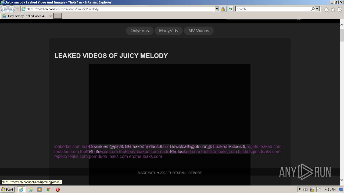344x193 pixels.
Task: Click the Show desktop tray icon
Action: [x=341, y=190]
